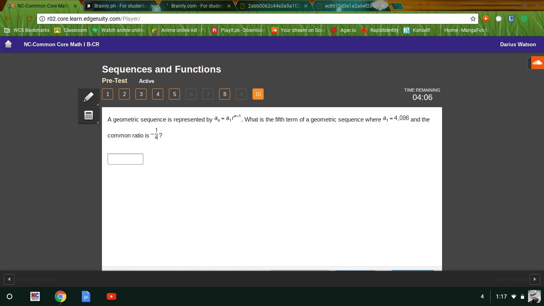Close the Brainly.ph tab
The image size is (544, 306).
(152, 6)
